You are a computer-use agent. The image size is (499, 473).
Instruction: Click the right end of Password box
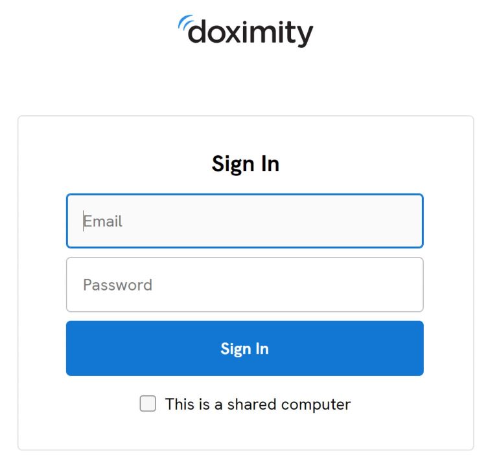pyautogui.click(x=412, y=285)
